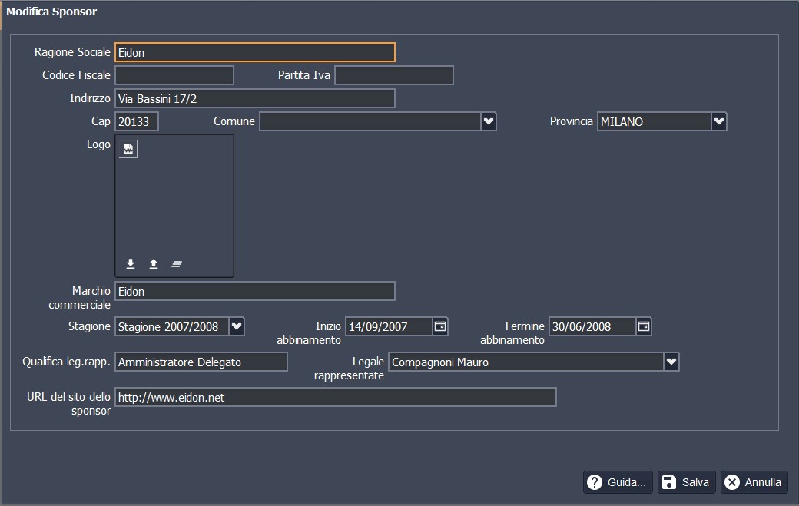Click the Cap postal code field
Image resolution: width=799 pixels, height=506 pixels.
(x=137, y=121)
